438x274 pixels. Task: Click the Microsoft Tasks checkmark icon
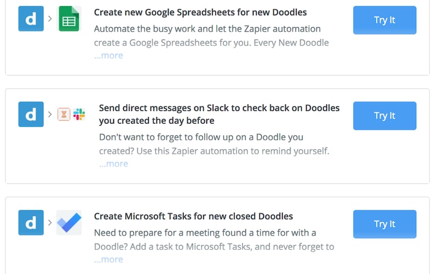coord(69,222)
